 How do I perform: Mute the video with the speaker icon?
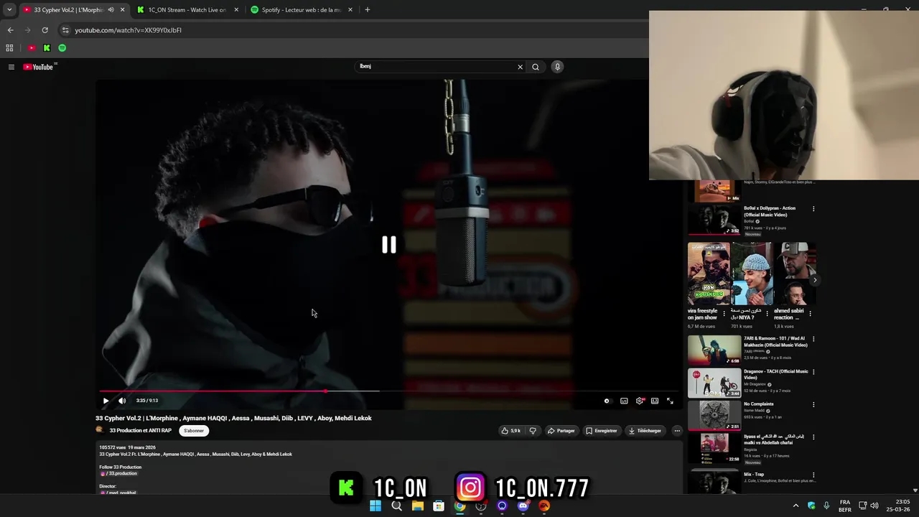[x=122, y=401]
